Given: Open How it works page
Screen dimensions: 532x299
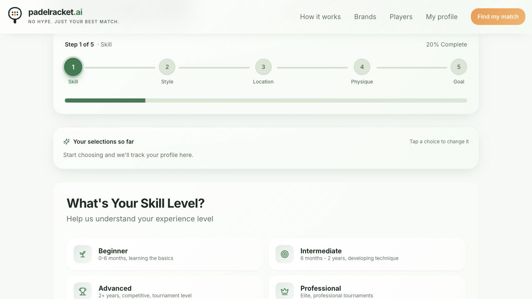Looking at the screenshot, I should coord(320,17).
